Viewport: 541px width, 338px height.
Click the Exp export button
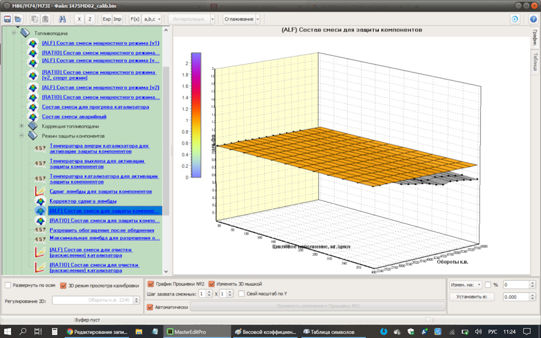pyautogui.click(x=107, y=19)
